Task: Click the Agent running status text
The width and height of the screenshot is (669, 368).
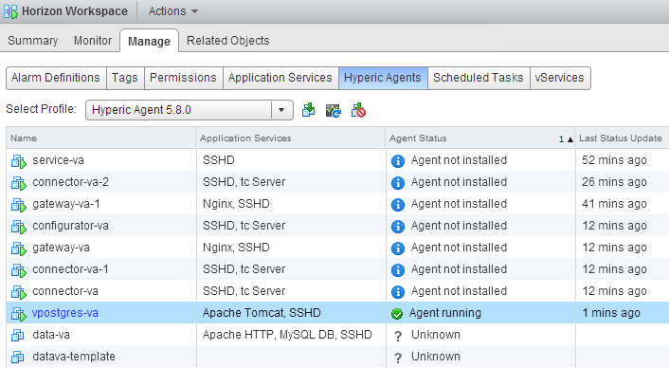Action: pyautogui.click(x=445, y=313)
